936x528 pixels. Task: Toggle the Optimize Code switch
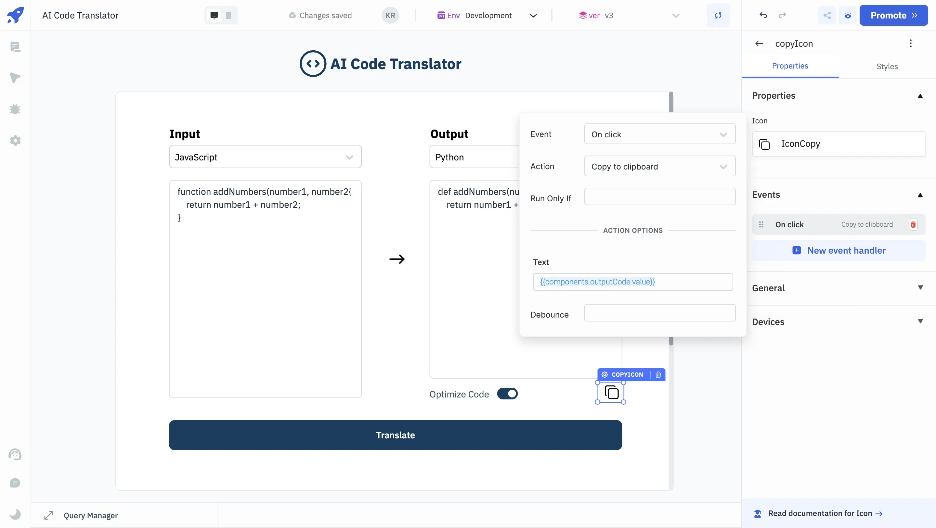click(x=507, y=394)
